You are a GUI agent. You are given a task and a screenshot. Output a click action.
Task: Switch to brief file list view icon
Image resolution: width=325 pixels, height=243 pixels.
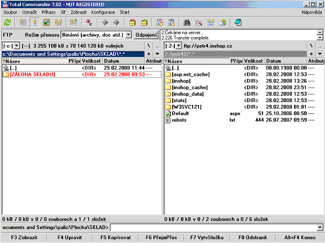tap(23, 23)
